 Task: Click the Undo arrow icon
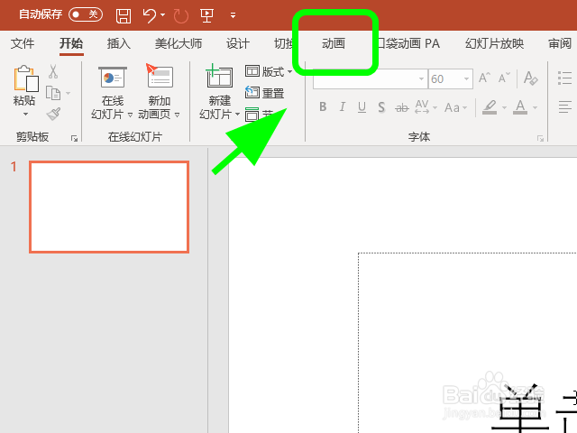click(150, 16)
